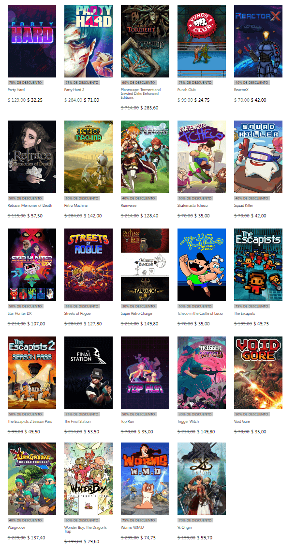Open Streets of Rogue cover art
Screen dimensions: 296x550
click(x=89, y=265)
